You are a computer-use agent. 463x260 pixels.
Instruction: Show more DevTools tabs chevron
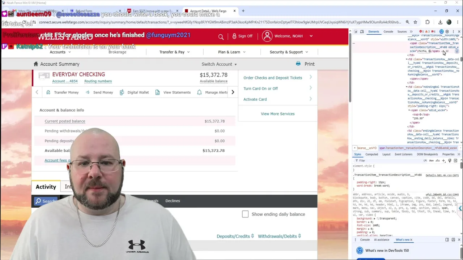tap(411, 32)
